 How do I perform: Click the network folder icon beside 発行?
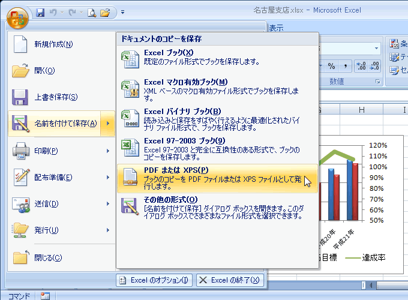20,230
